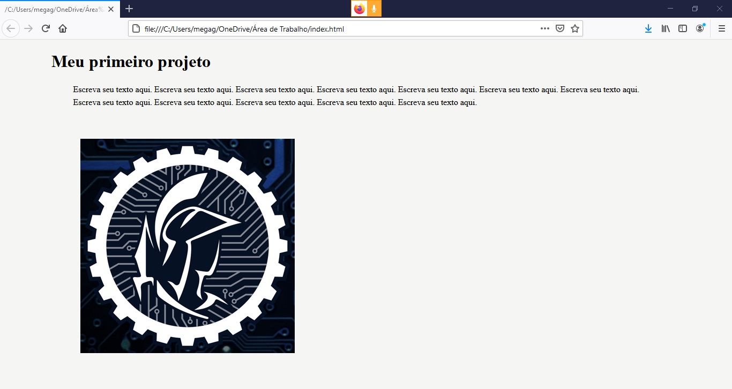Open the Library bookmarks and history
732x389 pixels.
pyautogui.click(x=666, y=28)
